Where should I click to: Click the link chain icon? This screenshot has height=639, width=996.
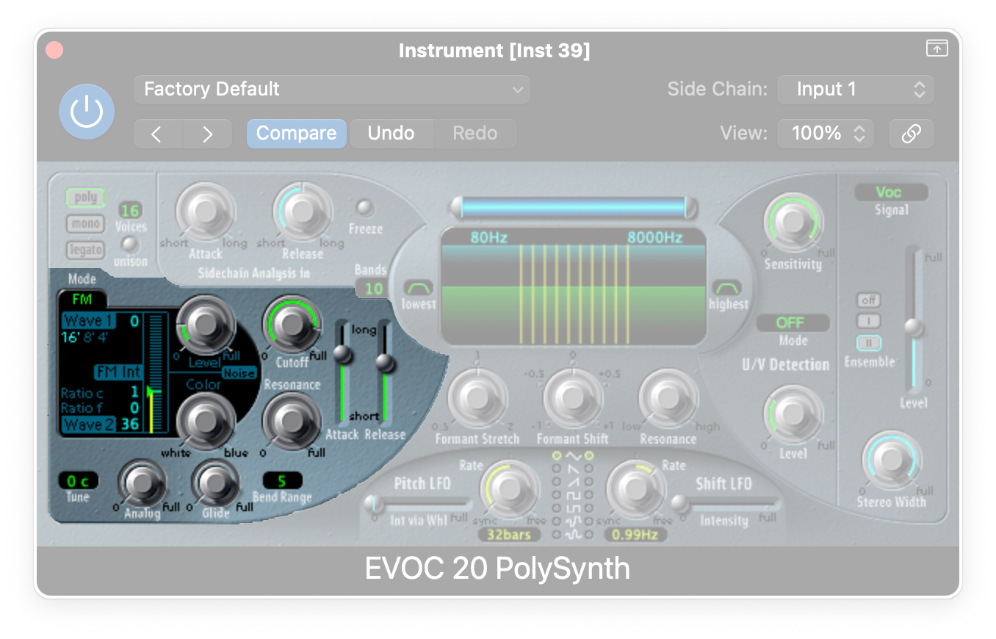click(911, 134)
